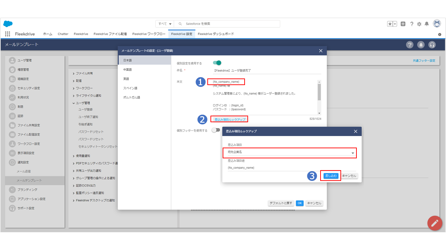This screenshot has height=250, width=446.
Task: Open the Fleekdrive ワークフロー tab
Action: [149, 34]
